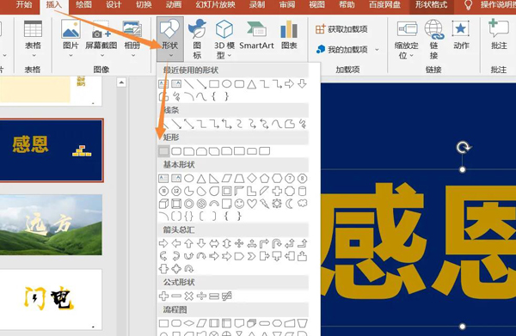Insert a SmartArt graphic
516x336 pixels.
tap(256, 35)
